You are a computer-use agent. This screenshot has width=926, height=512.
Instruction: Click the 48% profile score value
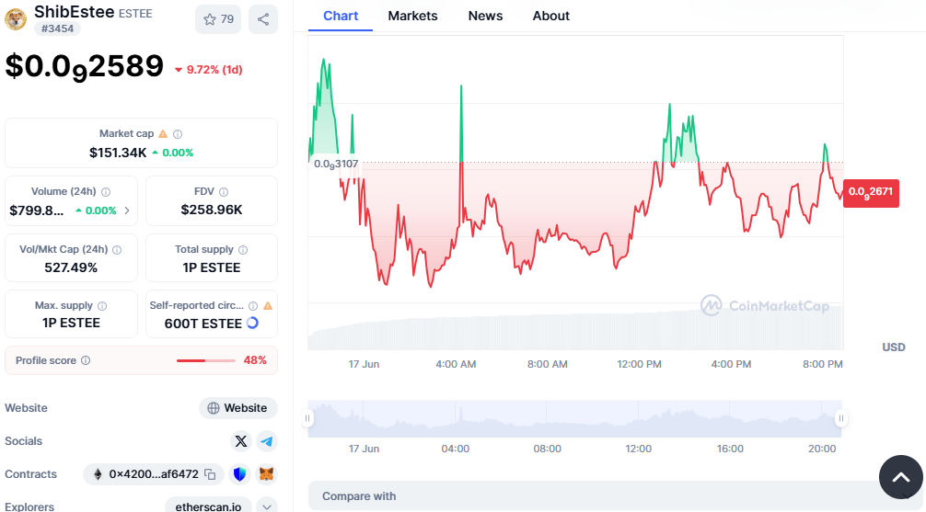point(255,360)
